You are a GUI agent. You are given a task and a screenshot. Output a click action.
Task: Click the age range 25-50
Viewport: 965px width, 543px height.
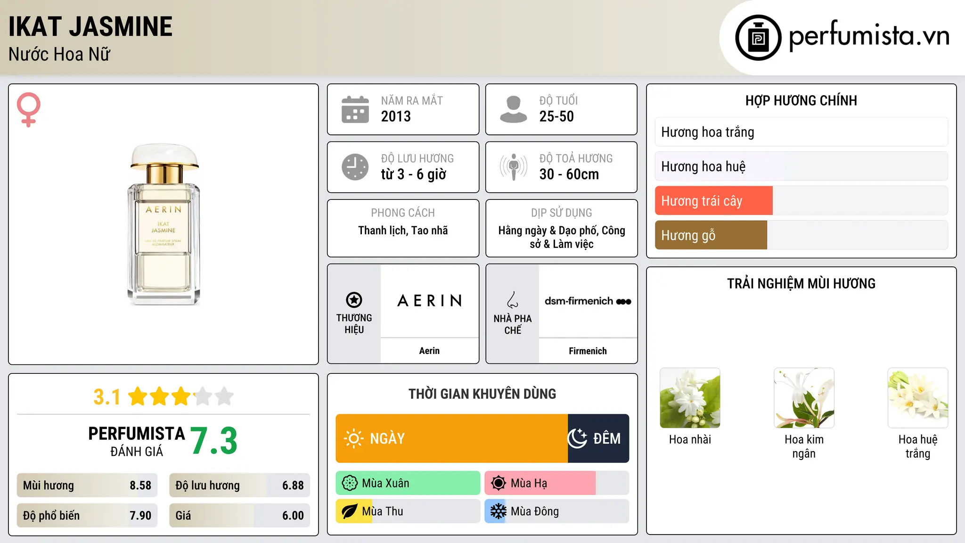pos(556,116)
